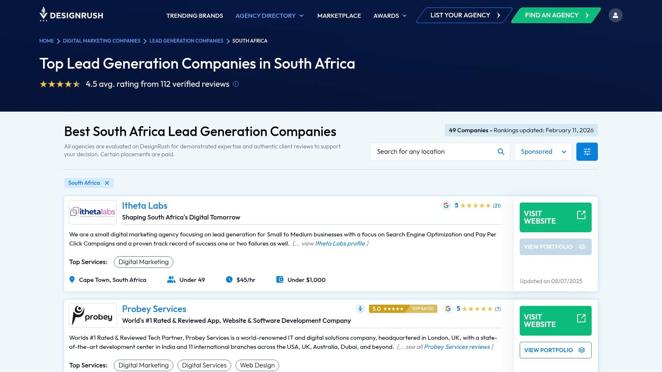Viewport: 662px width, 372px height.
Task: Click the DesignRush verified badge next to Probey Services
Action: [360, 308]
